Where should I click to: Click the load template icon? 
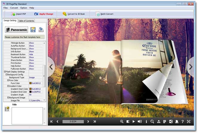point(41,30)
